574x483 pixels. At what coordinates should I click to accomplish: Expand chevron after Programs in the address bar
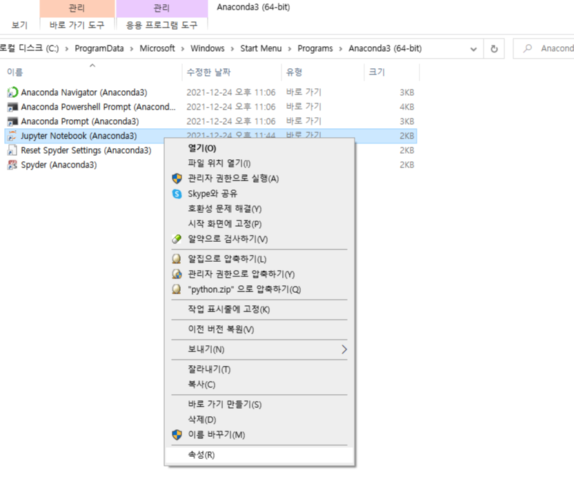[x=341, y=49]
